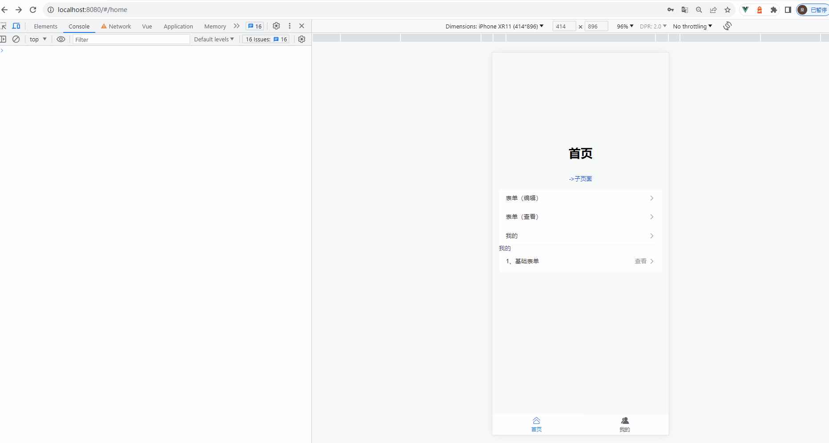View site information for localhost
This screenshot has width=829, height=443.
[x=51, y=10]
